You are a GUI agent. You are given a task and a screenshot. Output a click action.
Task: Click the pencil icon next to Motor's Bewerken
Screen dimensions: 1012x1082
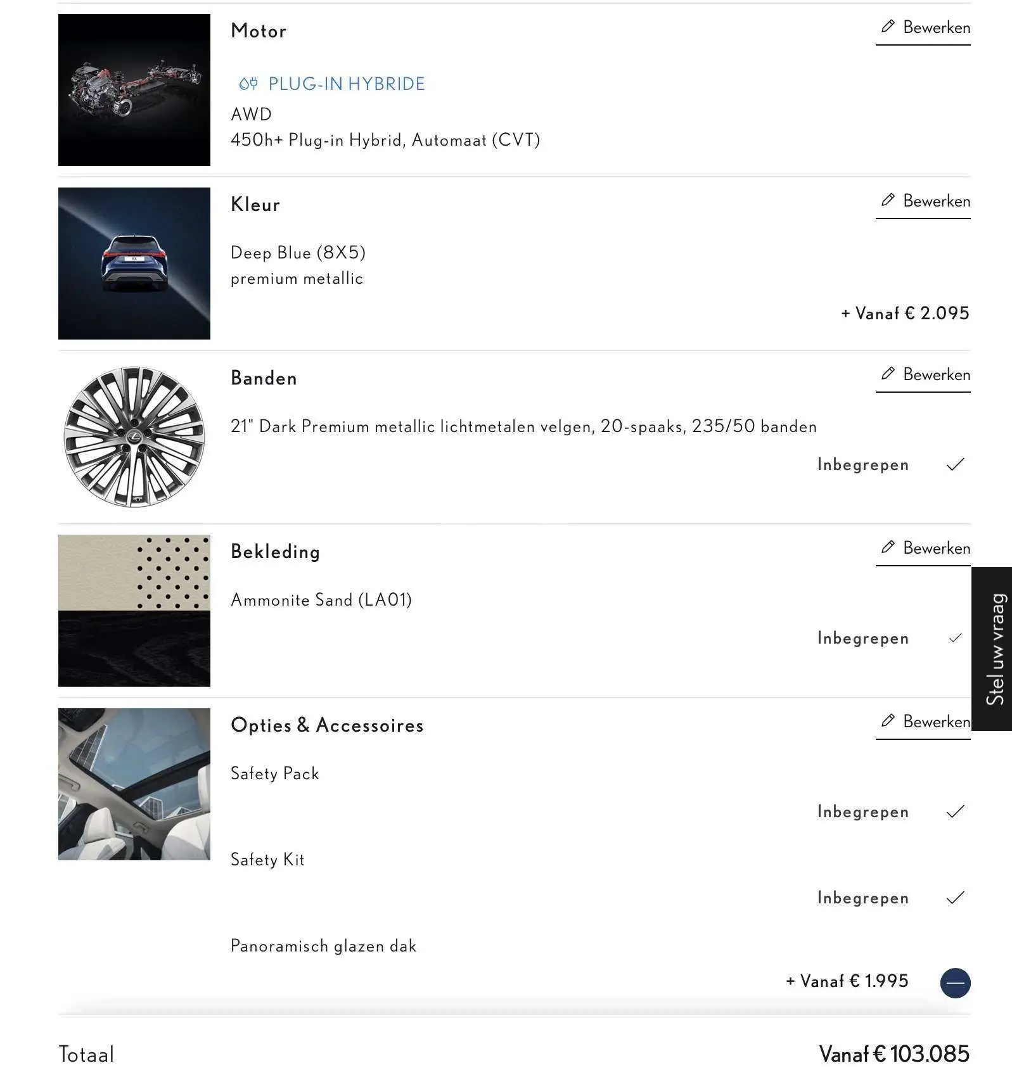[x=888, y=27]
